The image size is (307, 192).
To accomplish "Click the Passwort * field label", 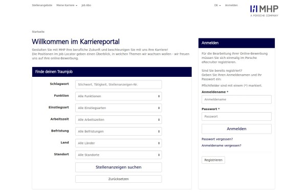I will 211,109.
